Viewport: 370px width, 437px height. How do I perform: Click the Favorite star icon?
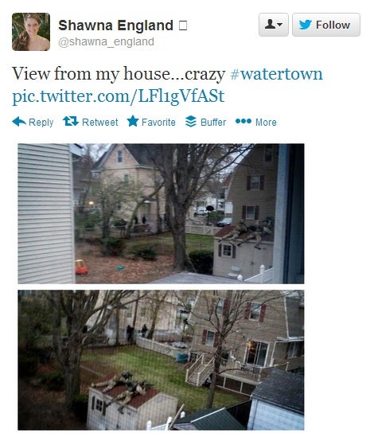[133, 121]
